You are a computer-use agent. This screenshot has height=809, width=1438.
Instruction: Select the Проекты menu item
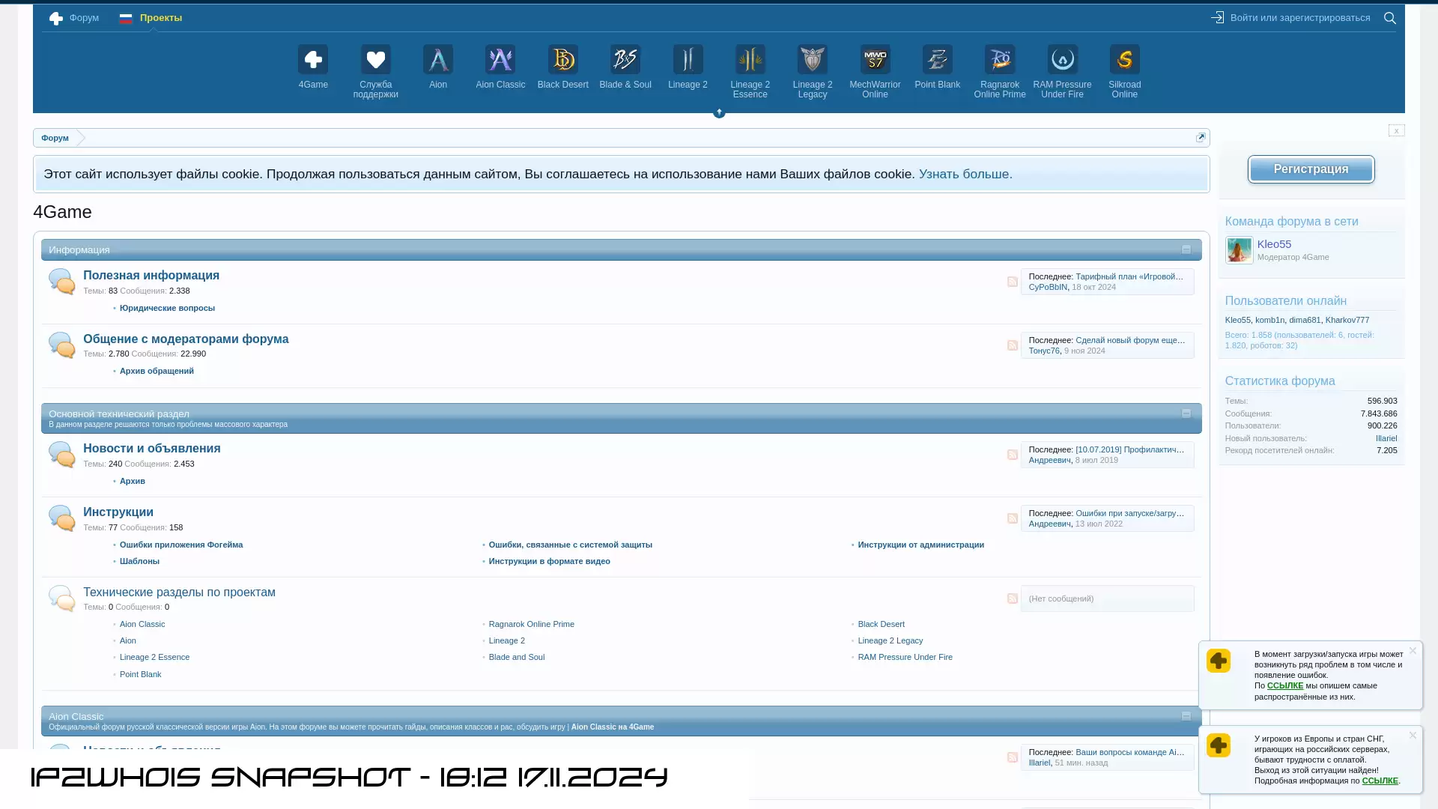point(160,16)
